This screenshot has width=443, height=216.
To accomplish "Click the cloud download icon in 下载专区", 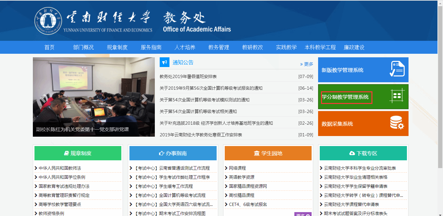I will coord(352,153).
